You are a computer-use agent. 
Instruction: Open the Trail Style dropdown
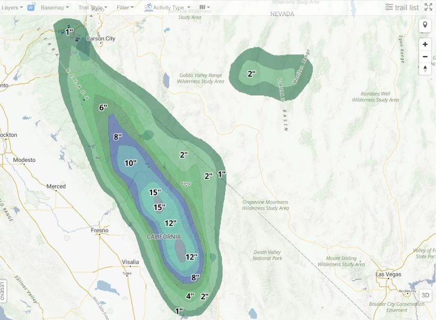click(93, 8)
